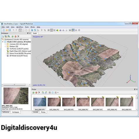Open thumbnail size dropdown in Photos pane

coord(58,92)
